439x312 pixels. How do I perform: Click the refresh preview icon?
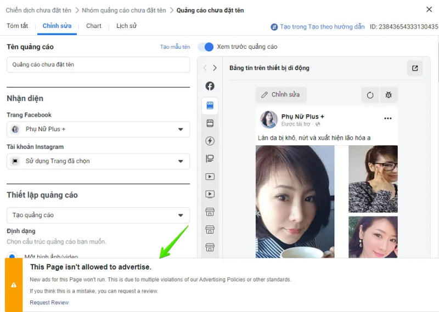tap(370, 95)
